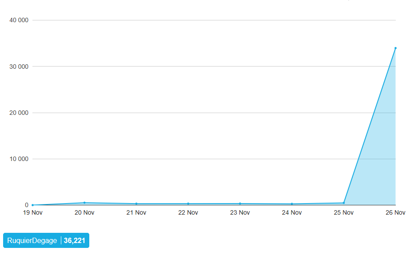Click the 0 y-axis baseline label
Screen dimensions: 418x255
[x=27, y=205]
